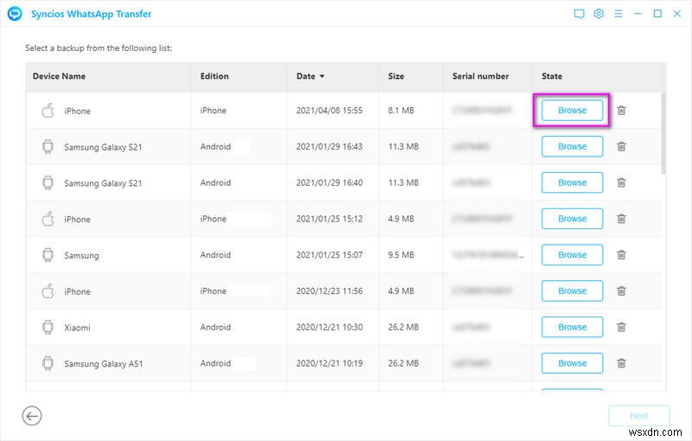This screenshot has width=692, height=441.
Task: Browse the Xiaomi backup
Action: point(572,327)
